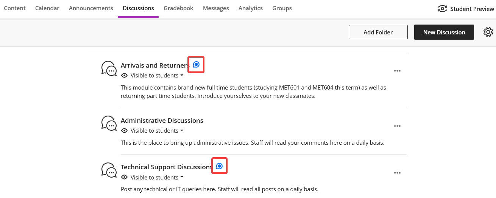Expand visibility dropdown under Technical Support Discussions
The image size is (496, 198).
tap(182, 178)
